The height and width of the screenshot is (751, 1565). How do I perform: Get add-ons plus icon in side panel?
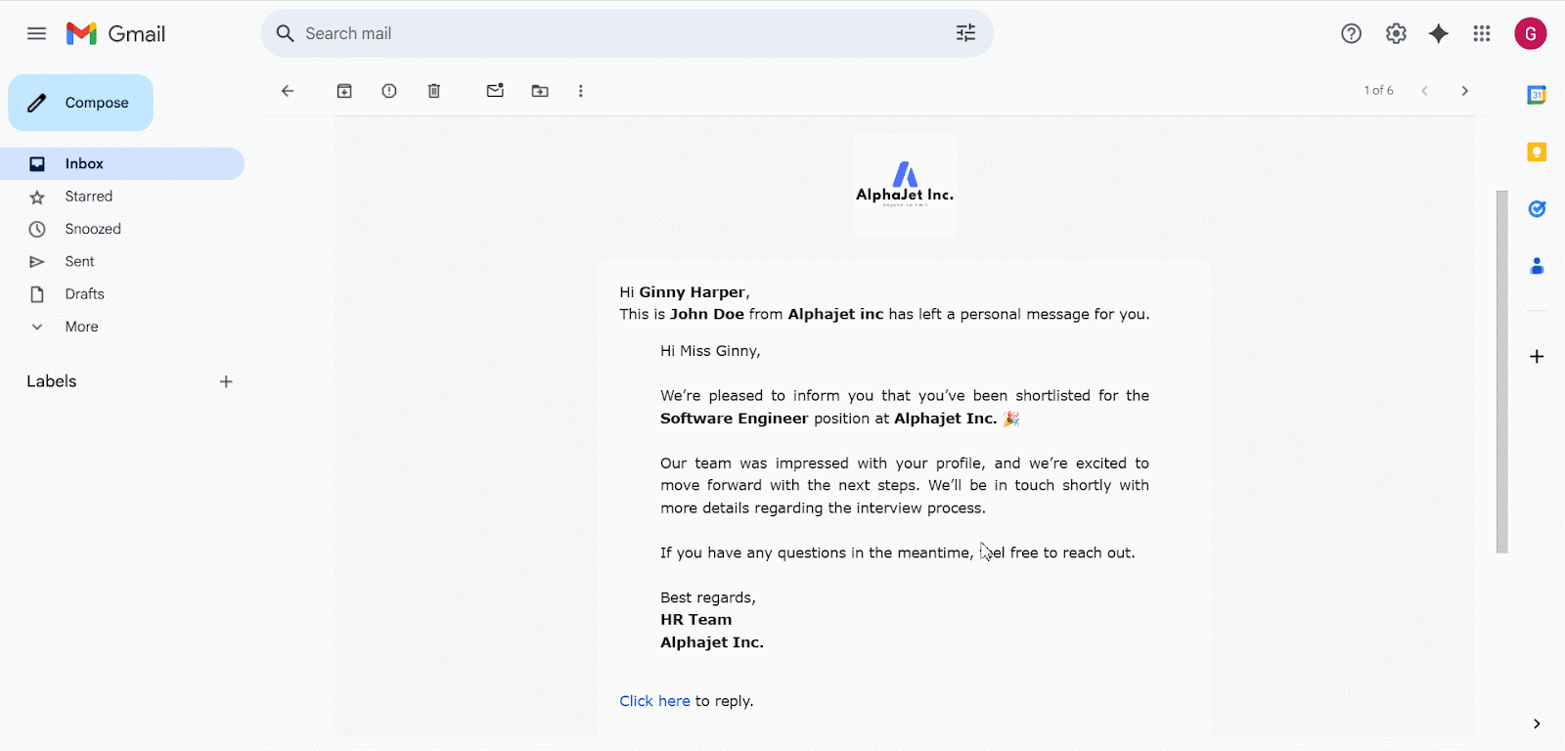1537,357
